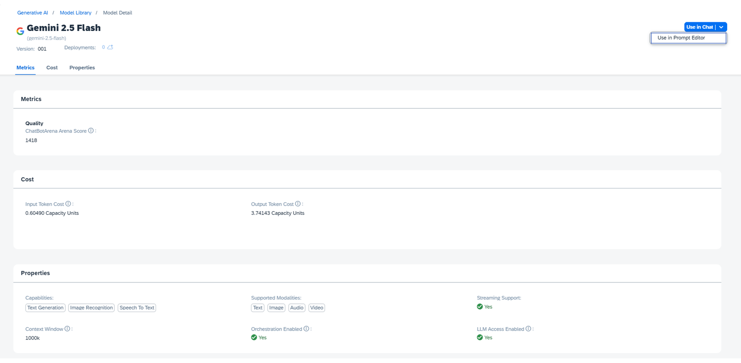Click the Properties section header

[x=35, y=273]
